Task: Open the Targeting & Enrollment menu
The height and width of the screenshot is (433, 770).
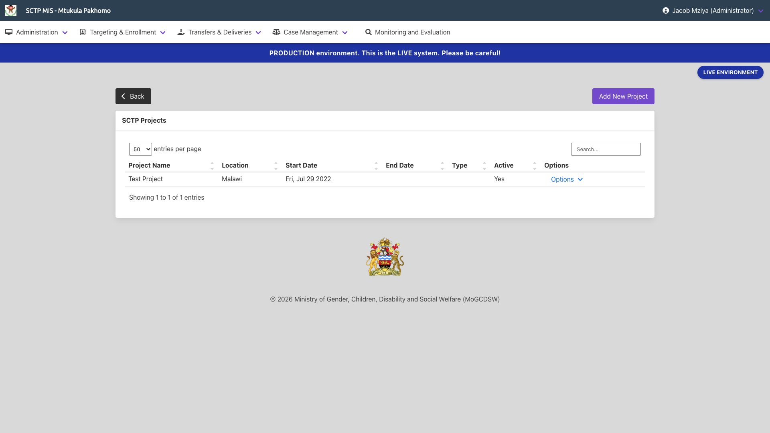Action: coord(123,32)
